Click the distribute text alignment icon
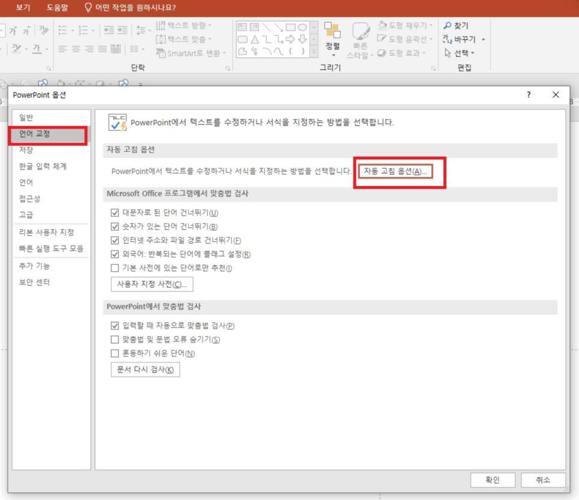 116,49
